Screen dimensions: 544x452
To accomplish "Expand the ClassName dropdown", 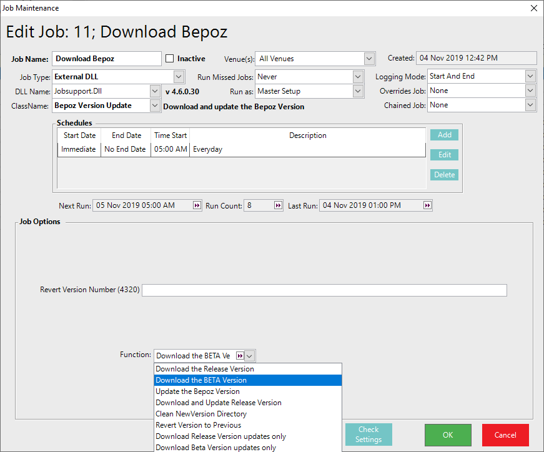I will pos(155,106).
